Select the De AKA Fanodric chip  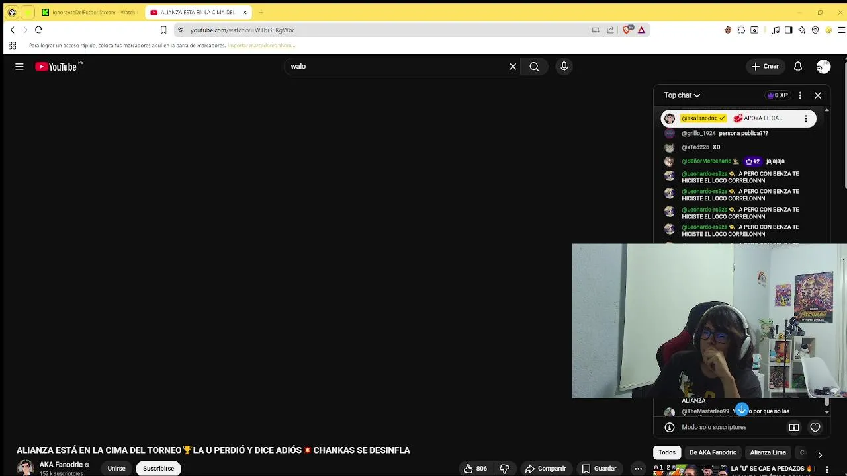pyautogui.click(x=713, y=452)
